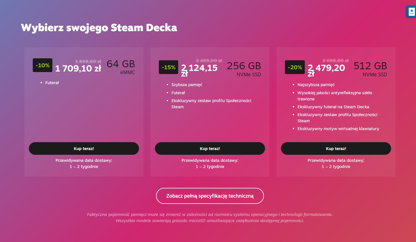Buy the 512 GB NVMe SSD model

336,149
